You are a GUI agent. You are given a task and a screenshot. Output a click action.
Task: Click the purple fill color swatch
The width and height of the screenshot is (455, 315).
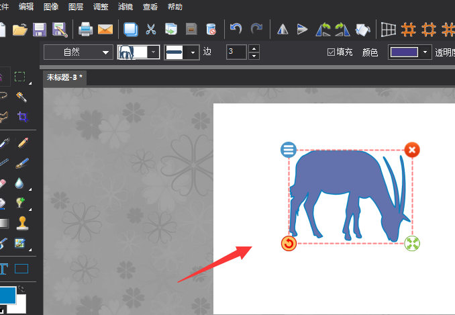click(405, 52)
